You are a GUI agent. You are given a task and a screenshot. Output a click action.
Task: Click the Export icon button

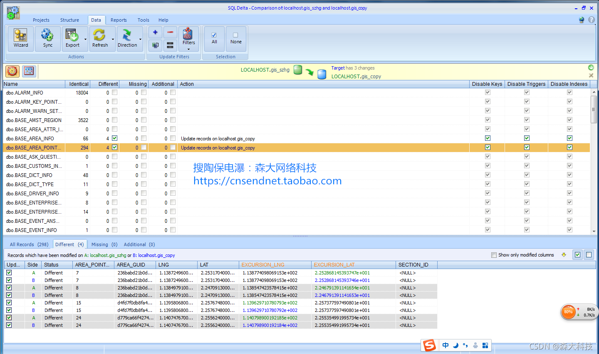pyautogui.click(x=72, y=39)
